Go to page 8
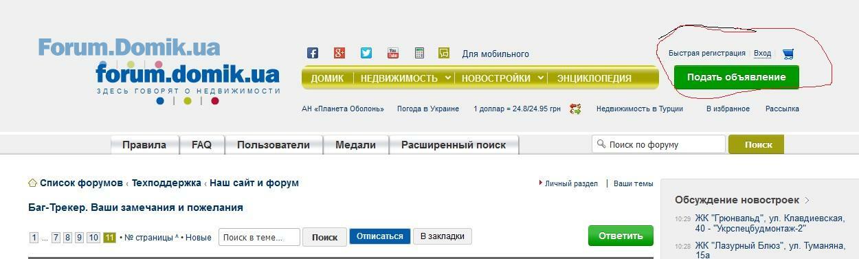 tap(67, 238)
